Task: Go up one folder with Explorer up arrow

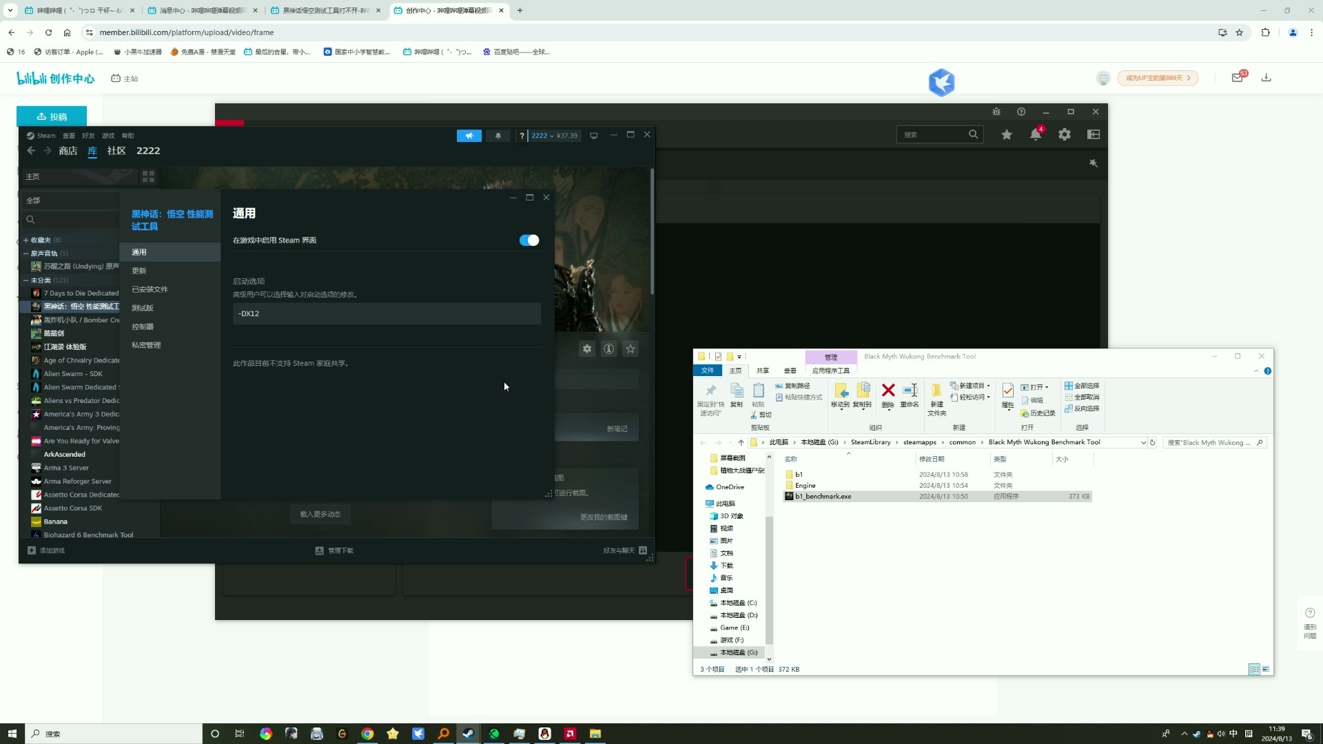Action: [741, 443]
